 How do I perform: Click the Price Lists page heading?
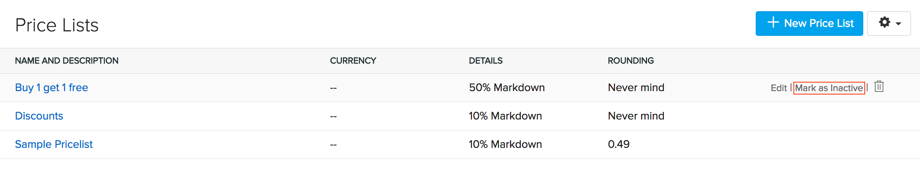point(57,25)
